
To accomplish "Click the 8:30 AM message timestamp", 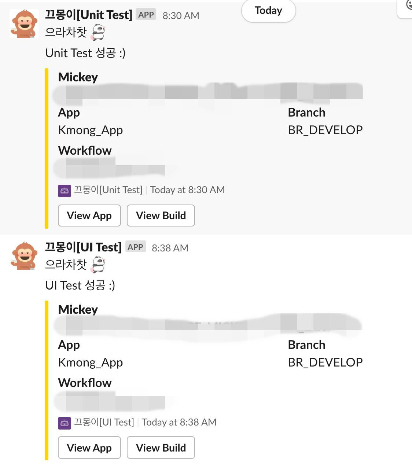I will click(180, 15).
